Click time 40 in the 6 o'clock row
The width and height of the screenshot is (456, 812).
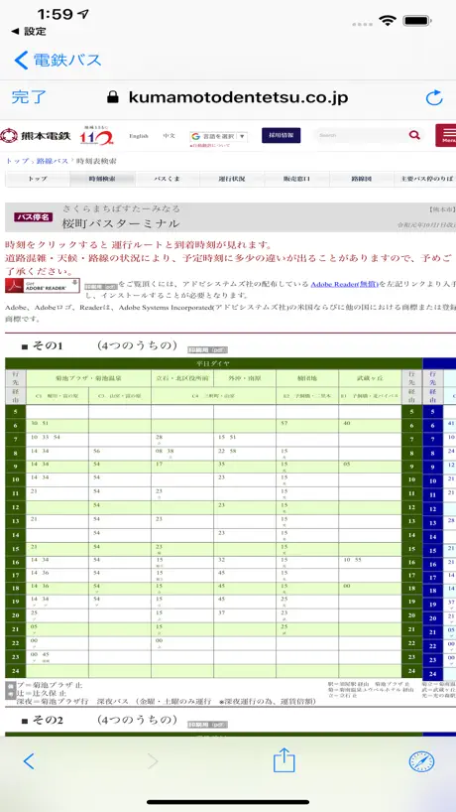(346, 424)
